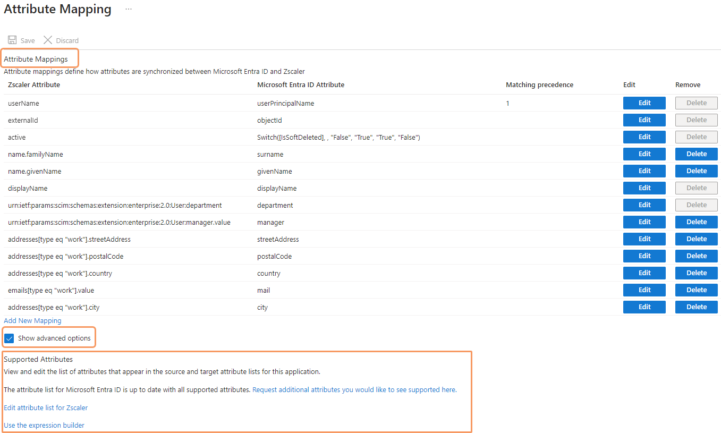Click the Add New Mapping link
The width and height of the screenshot is (721, 433).
click(32, 321)
